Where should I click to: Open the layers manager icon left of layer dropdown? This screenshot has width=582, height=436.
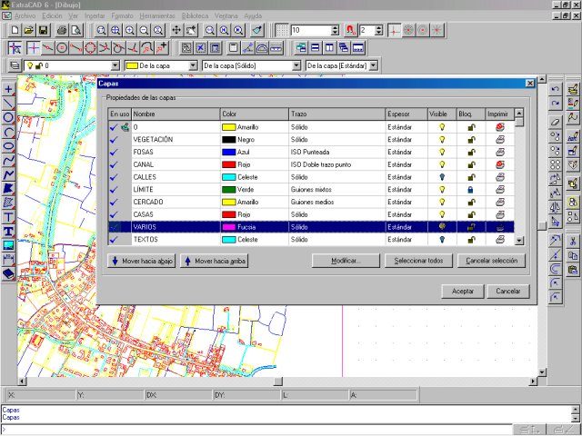pyautogui.click(x=15, y=66)
